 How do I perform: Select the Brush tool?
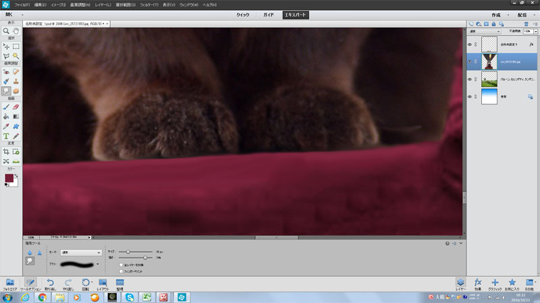pyautogui.click(x=6, y=107)
